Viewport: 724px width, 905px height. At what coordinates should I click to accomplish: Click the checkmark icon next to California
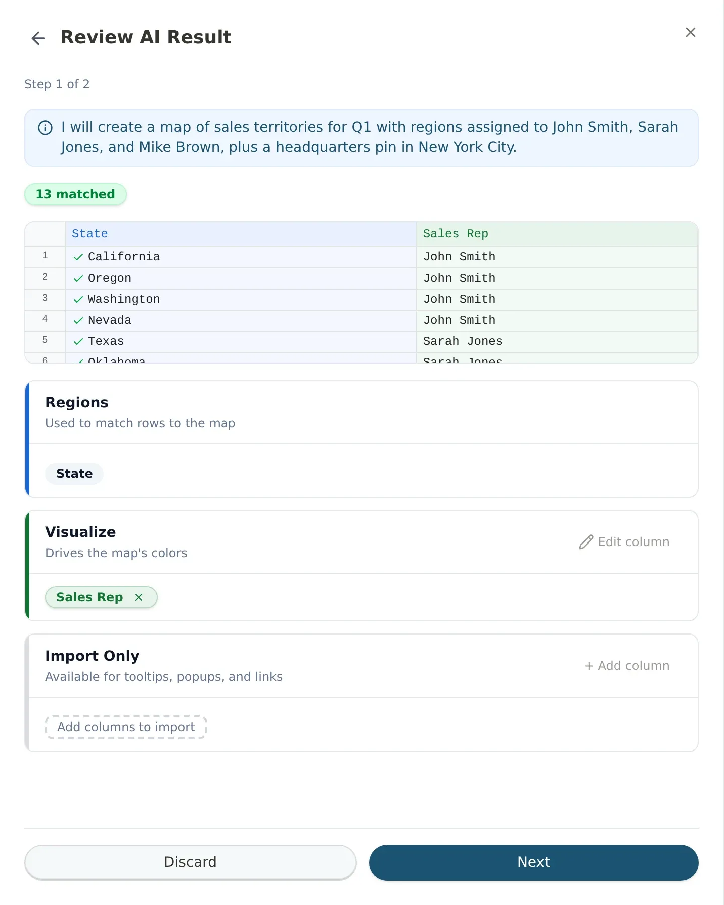point(78,257)
